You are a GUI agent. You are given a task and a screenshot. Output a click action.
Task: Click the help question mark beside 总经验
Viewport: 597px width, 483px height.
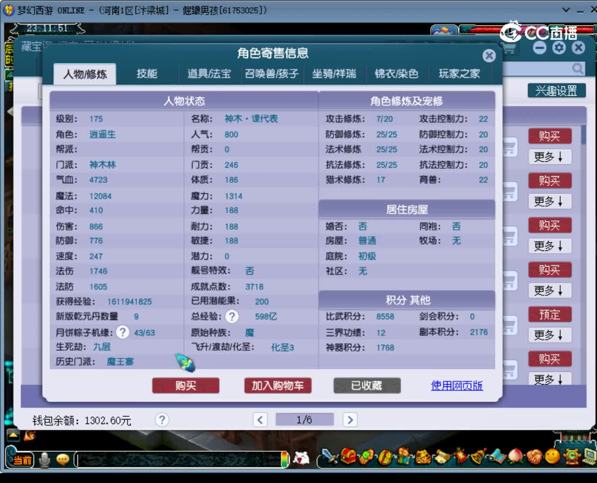(x=232, y=317)
